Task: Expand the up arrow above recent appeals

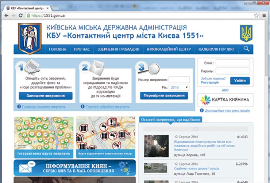Action: (196, 128)
